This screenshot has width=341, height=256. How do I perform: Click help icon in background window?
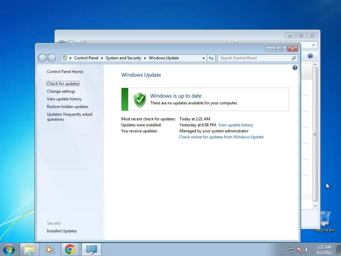click(x=310, y=56)
